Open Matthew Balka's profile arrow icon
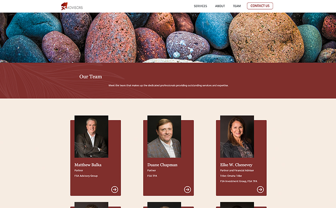Screen dimensions: 336x208 point(114,189)
